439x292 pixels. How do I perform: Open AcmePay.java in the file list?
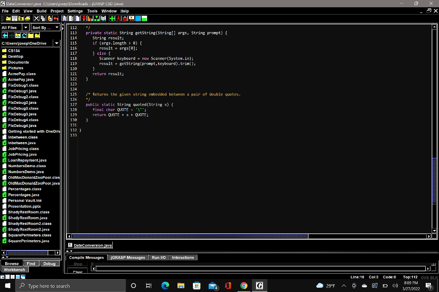tap(21, 80)
